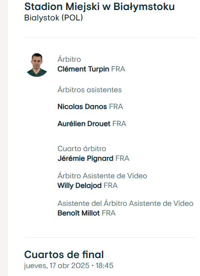Viewport: 200px width, 276px height.
Task: Select assistant VAR Benoît Millot
Action: (x=78, y=213)
